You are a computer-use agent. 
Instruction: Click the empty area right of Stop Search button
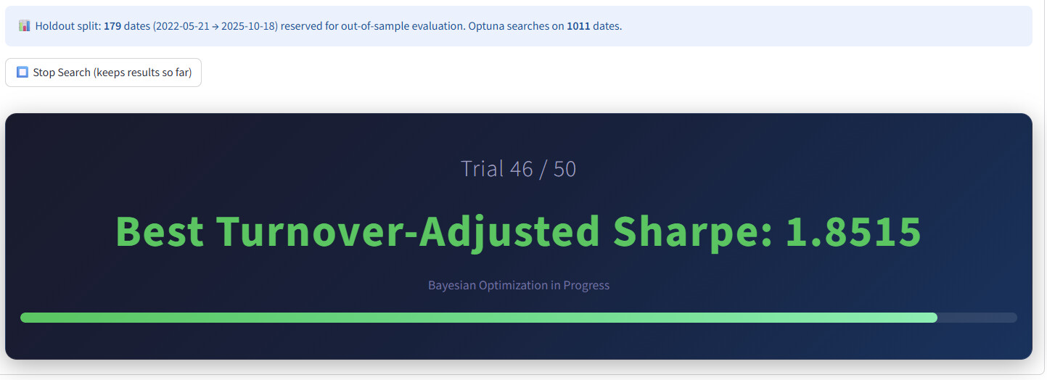[580, 73]
